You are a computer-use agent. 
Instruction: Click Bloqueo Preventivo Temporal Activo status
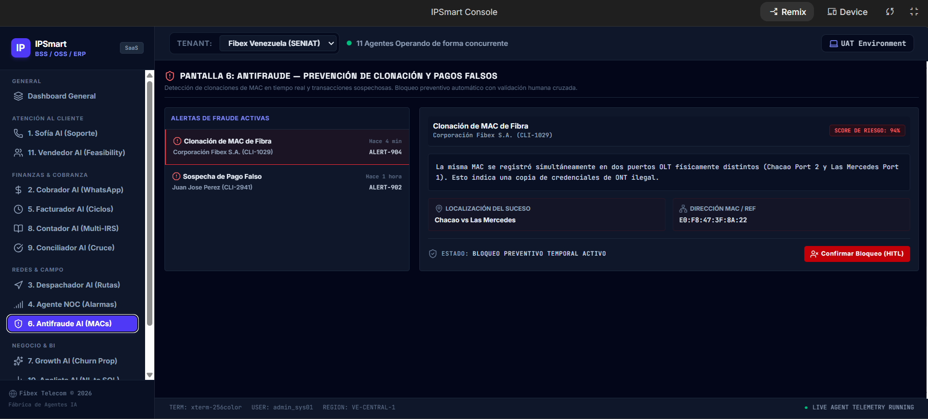click(x=539, y=254)
